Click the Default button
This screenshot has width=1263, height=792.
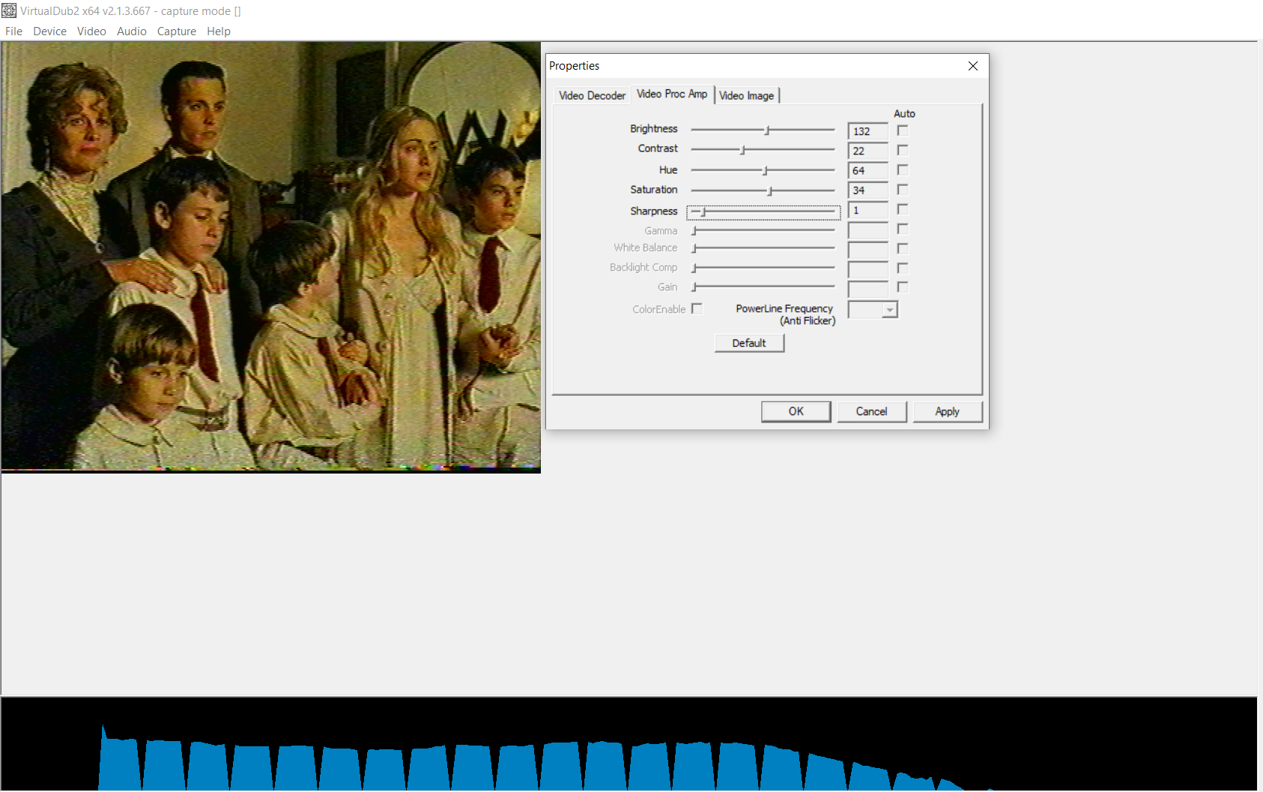749,343
